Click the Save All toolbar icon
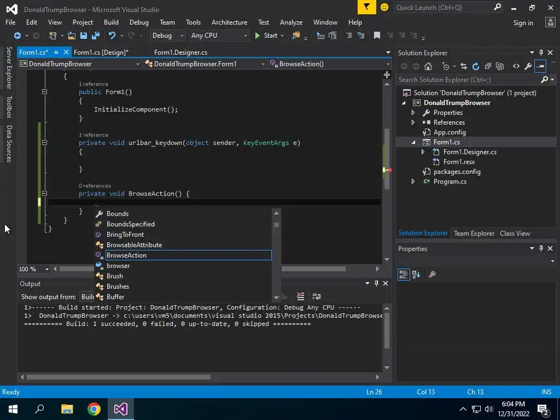 click(96, 36)
